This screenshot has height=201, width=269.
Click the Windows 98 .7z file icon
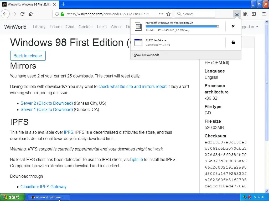tap(138, 26)
